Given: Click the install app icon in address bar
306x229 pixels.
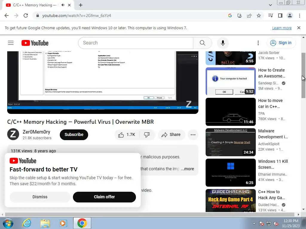Looking at the screenshot, I should click(x=240, y=16).
